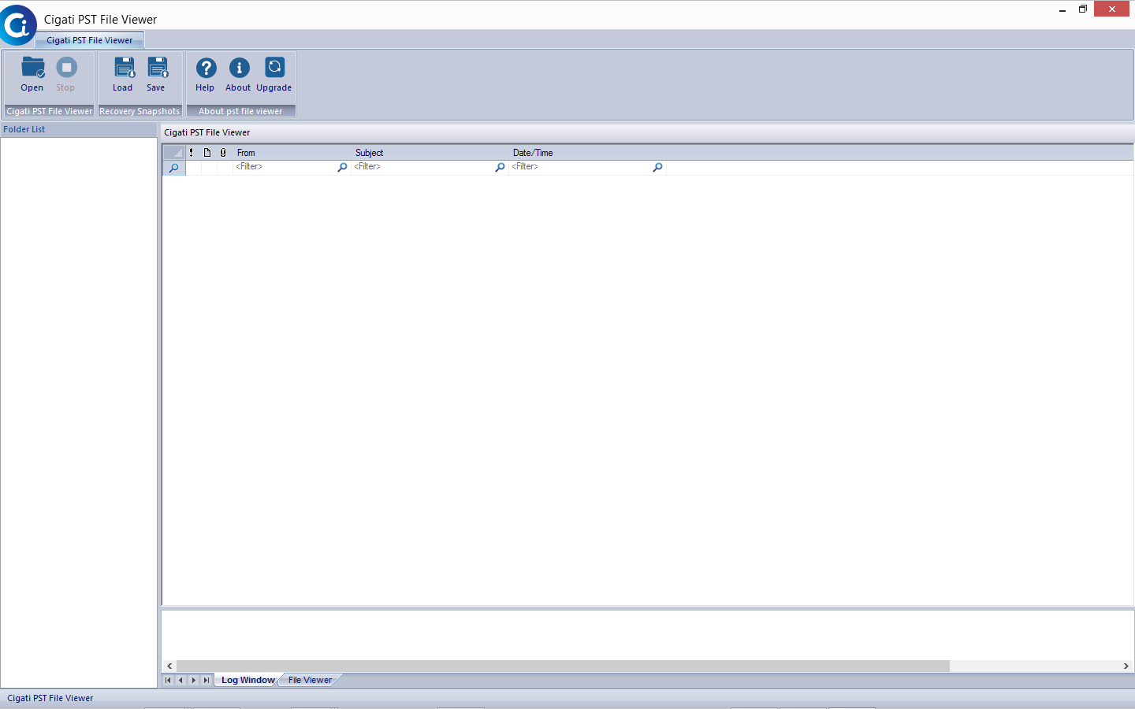Minimize the application window
This screenshot has height=709, width=1135.
[x=1062, y=9]
